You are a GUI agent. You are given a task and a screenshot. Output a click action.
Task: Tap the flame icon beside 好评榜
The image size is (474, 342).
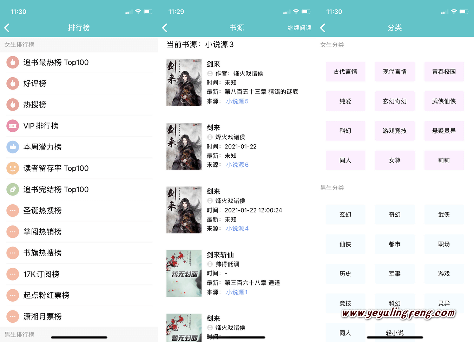tap(13, 83)
